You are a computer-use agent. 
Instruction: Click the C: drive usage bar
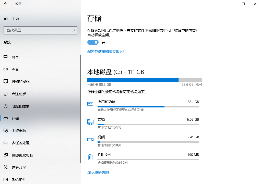tap(144, 80)
